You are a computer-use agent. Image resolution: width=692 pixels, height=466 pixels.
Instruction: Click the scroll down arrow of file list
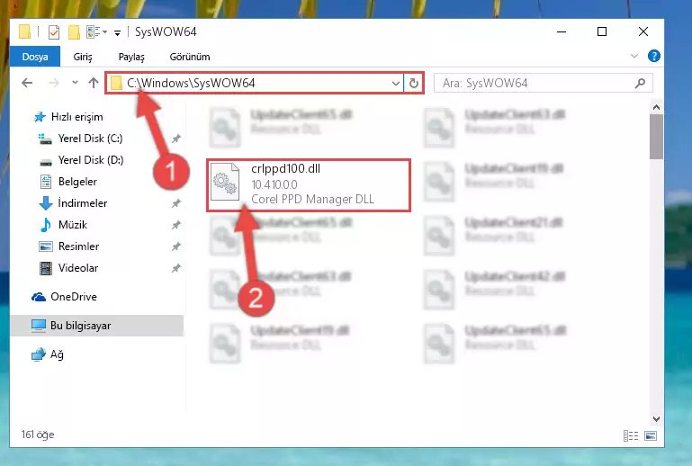pyautogui.click(x=656, y=419)
